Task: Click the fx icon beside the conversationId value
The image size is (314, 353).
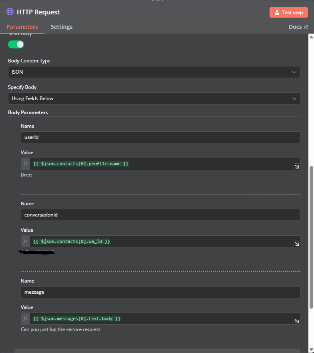Action: 26,241
